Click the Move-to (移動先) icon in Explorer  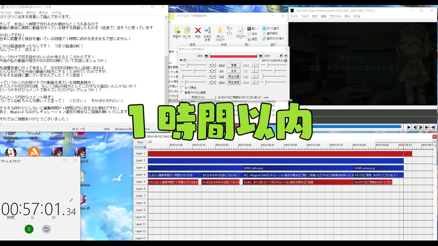pos(177,33)
